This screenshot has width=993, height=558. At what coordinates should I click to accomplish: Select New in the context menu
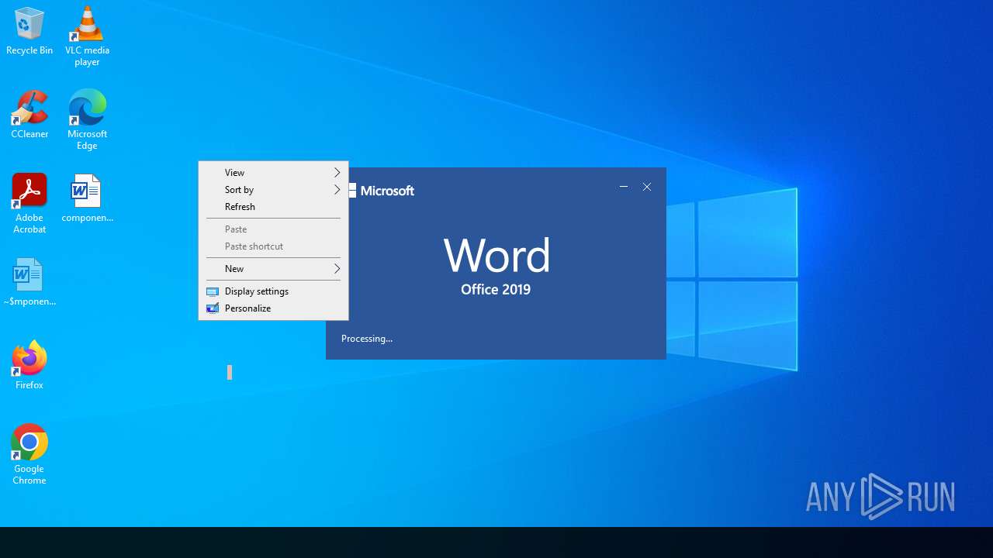[273, 269]
